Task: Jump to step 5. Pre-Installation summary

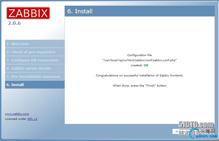Action: [x=35, y=77]
